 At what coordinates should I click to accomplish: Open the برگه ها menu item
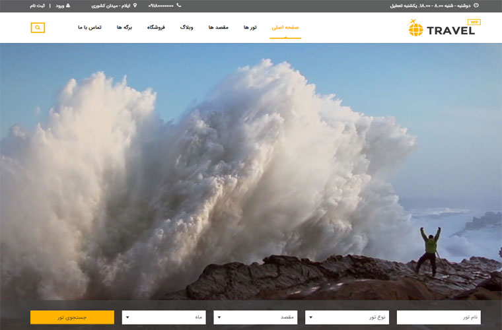coord(124,28)
